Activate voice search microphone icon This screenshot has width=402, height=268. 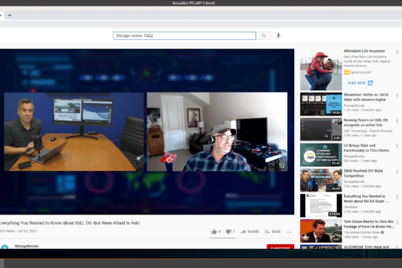[x=279, y=36]
